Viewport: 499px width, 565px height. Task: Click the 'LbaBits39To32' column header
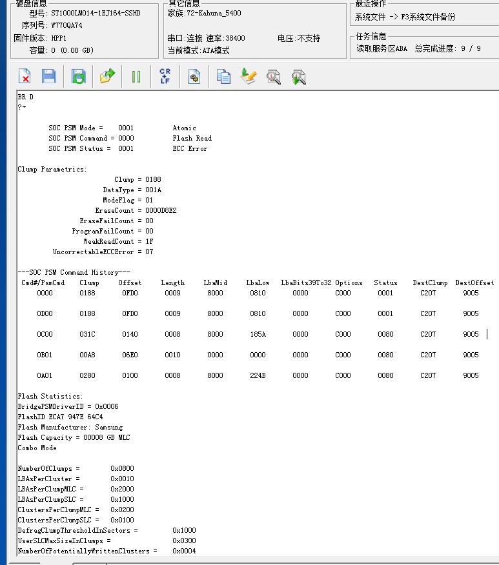306,283
